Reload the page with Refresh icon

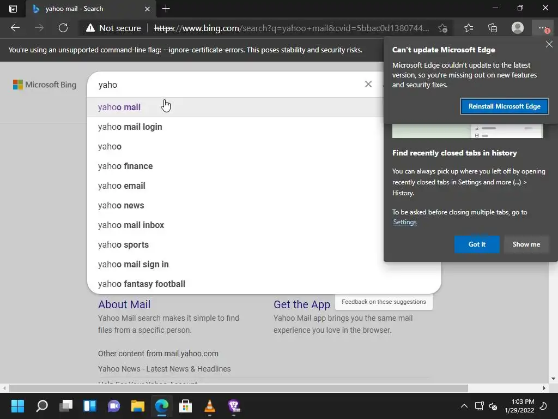pyautogui.click(x=63, y=28)
